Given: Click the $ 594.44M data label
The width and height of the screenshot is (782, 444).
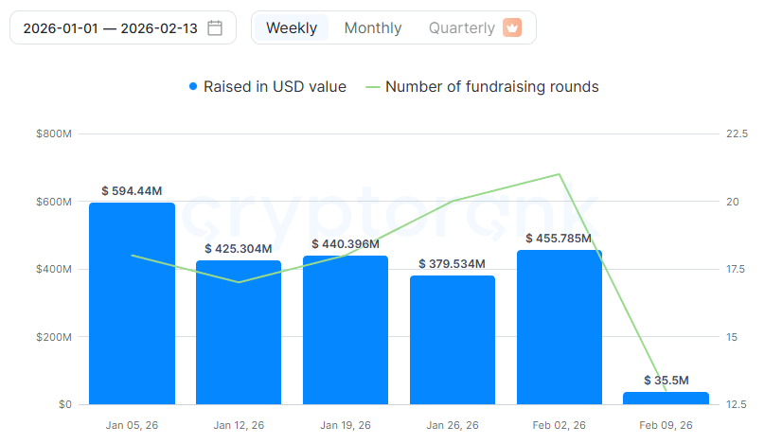Looking at the screenshot, I should (x=133, y=191).
